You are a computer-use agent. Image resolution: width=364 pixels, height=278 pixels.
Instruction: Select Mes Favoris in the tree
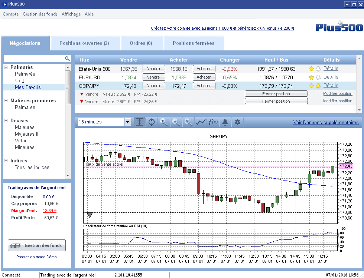point(27,87)
